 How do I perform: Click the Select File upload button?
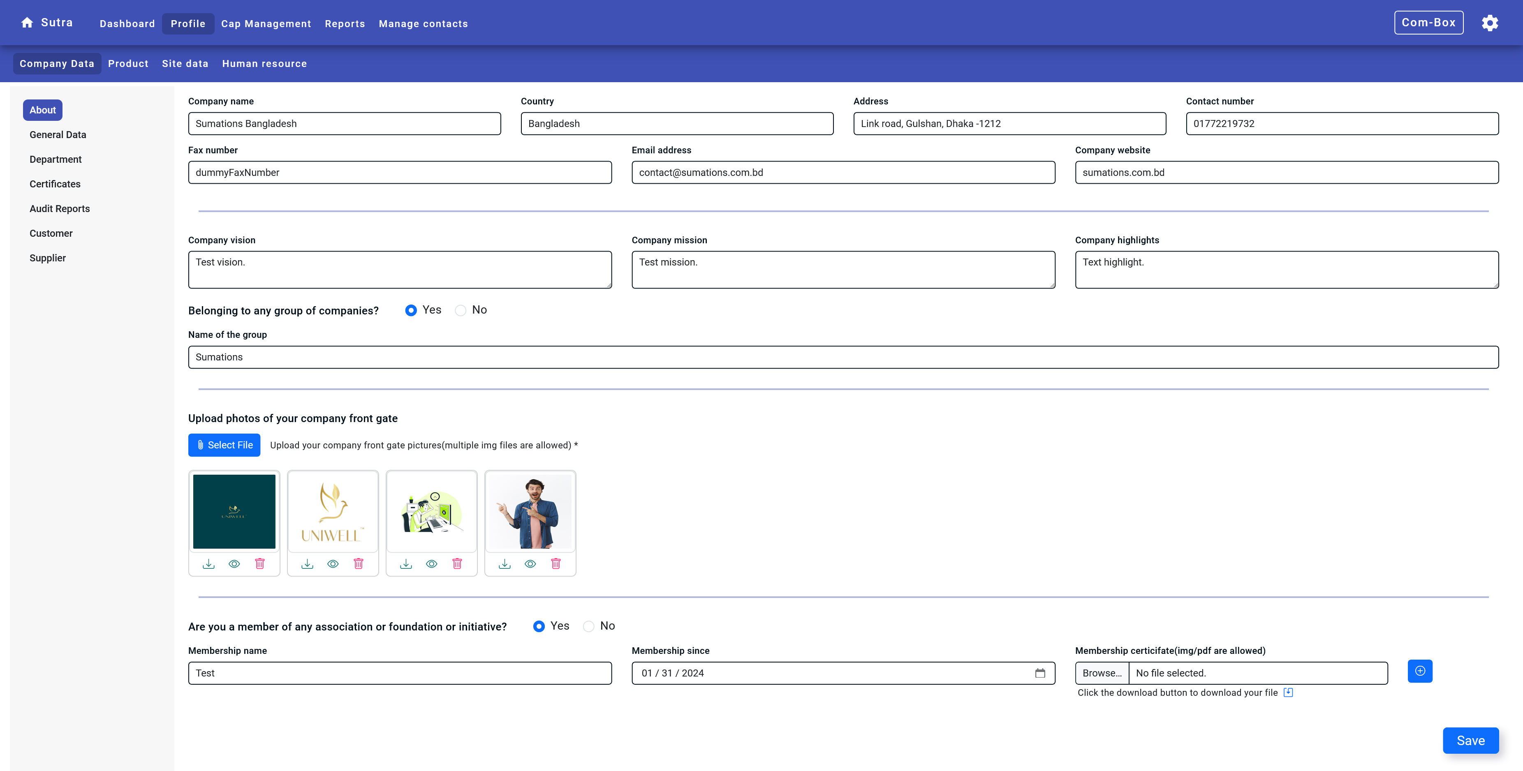click(224, 445)
